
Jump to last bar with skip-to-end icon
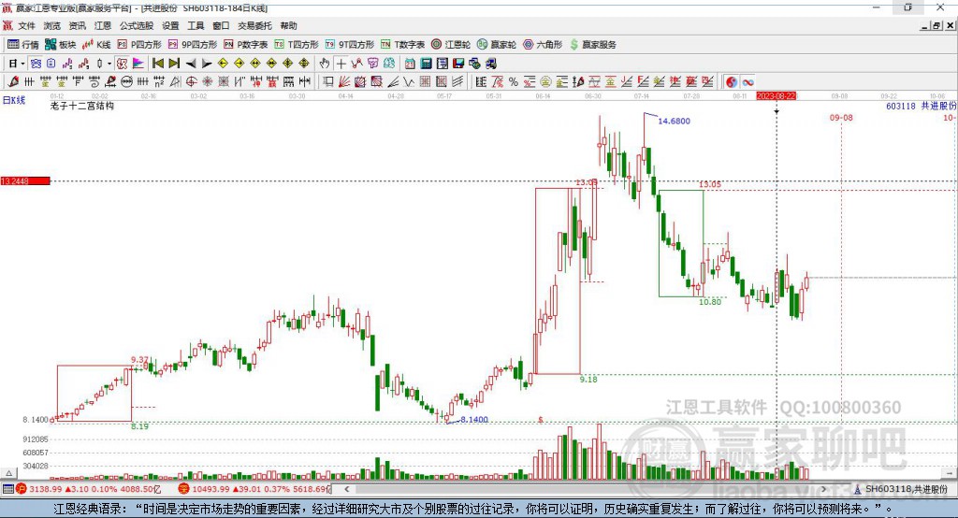tap(174, 64)
